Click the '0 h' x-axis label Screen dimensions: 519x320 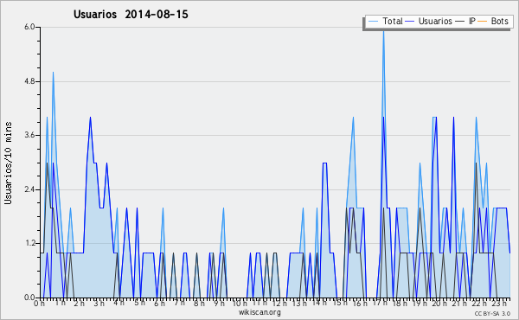[x=40, y=303]
